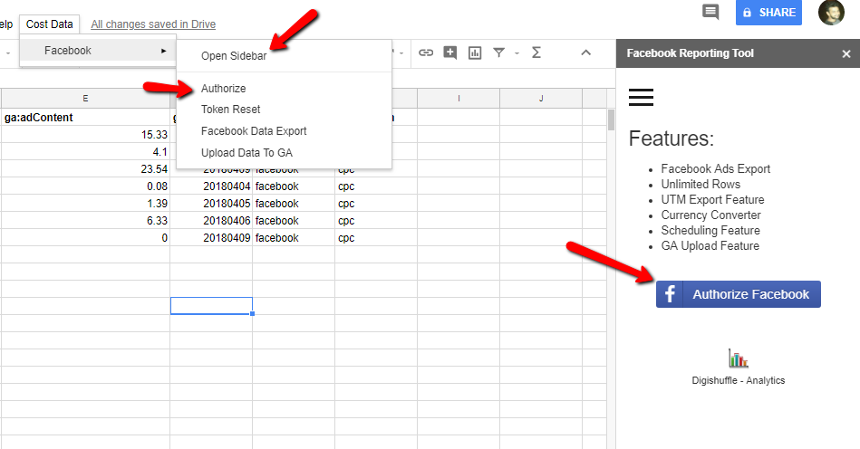Click the blue SHARE button
The image size is (860, 449).
(768, 12)
